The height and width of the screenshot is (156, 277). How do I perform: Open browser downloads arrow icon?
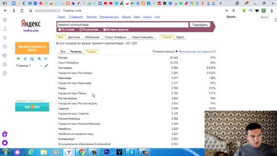[271, 10]
